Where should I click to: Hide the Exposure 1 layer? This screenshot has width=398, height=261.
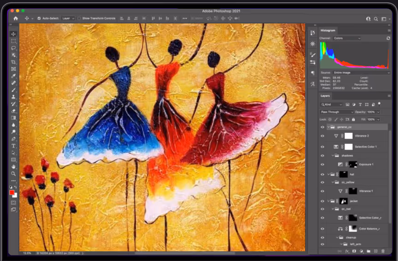coord(322,164)
